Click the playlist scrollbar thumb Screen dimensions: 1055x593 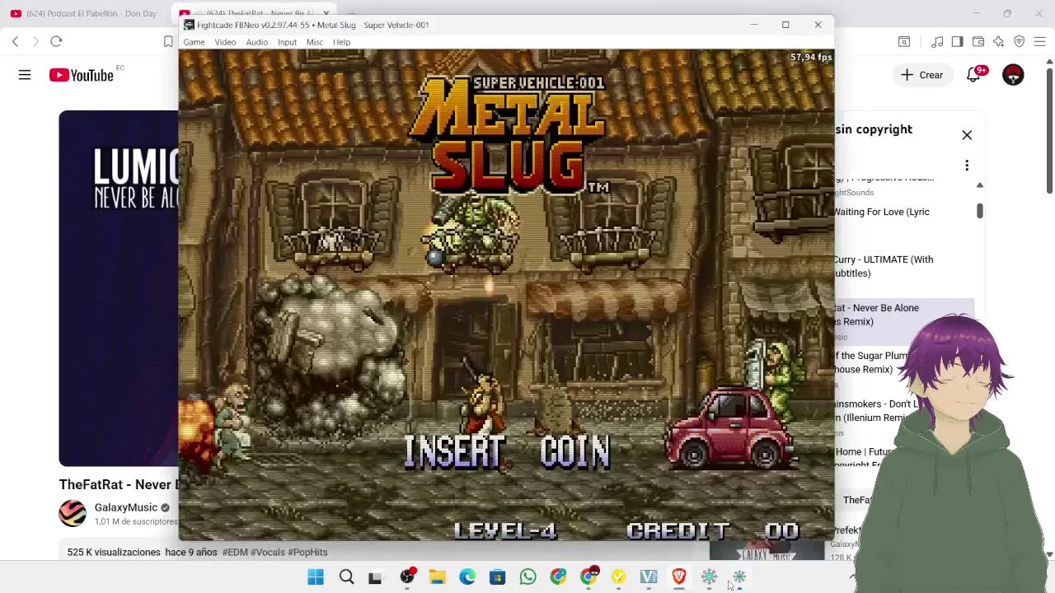point(980,211)
